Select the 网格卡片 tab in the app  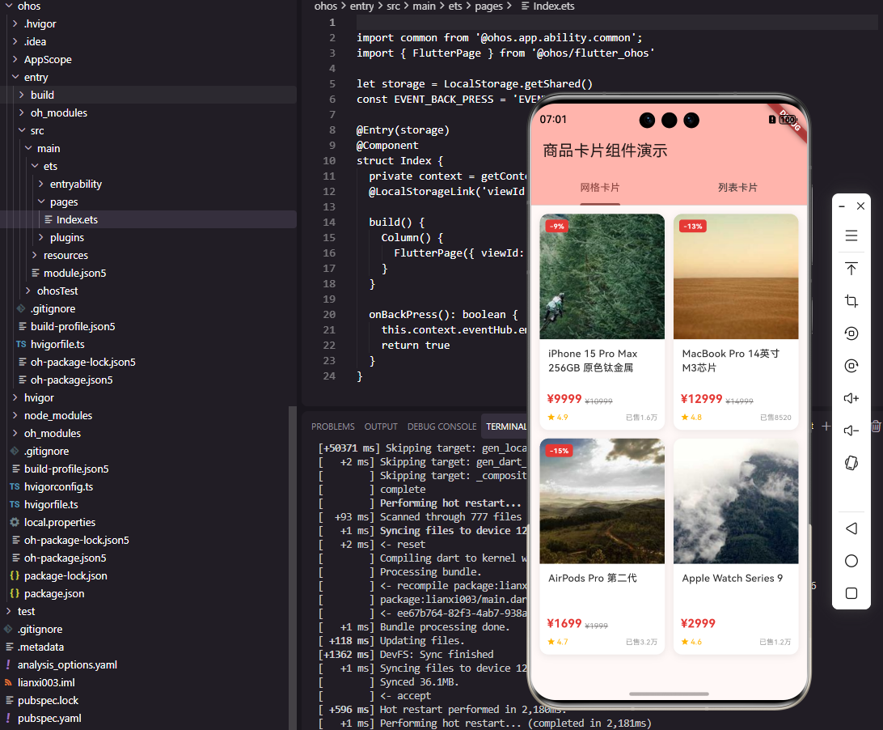click(x=600, y=187)
